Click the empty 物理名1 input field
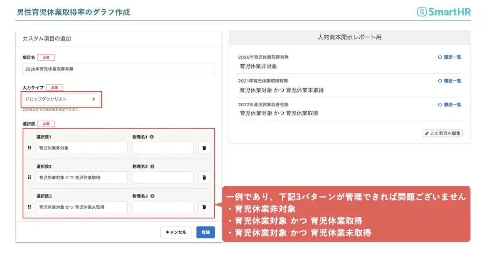The width and height of the screenshot is (486, 273). (162, 148)
